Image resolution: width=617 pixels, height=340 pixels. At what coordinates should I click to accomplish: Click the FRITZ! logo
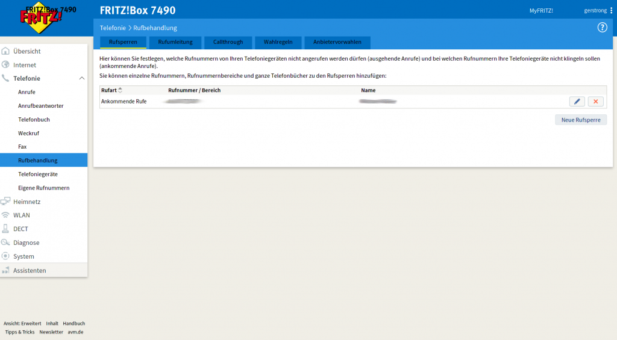coord(42,17)
